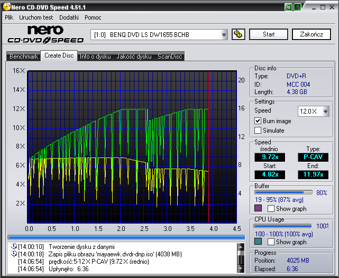Image resolution: width=339 pixels, height=278 pixels.
Task: Click the Nero disc icon in title bar
Action: click(x=6, y=7)
